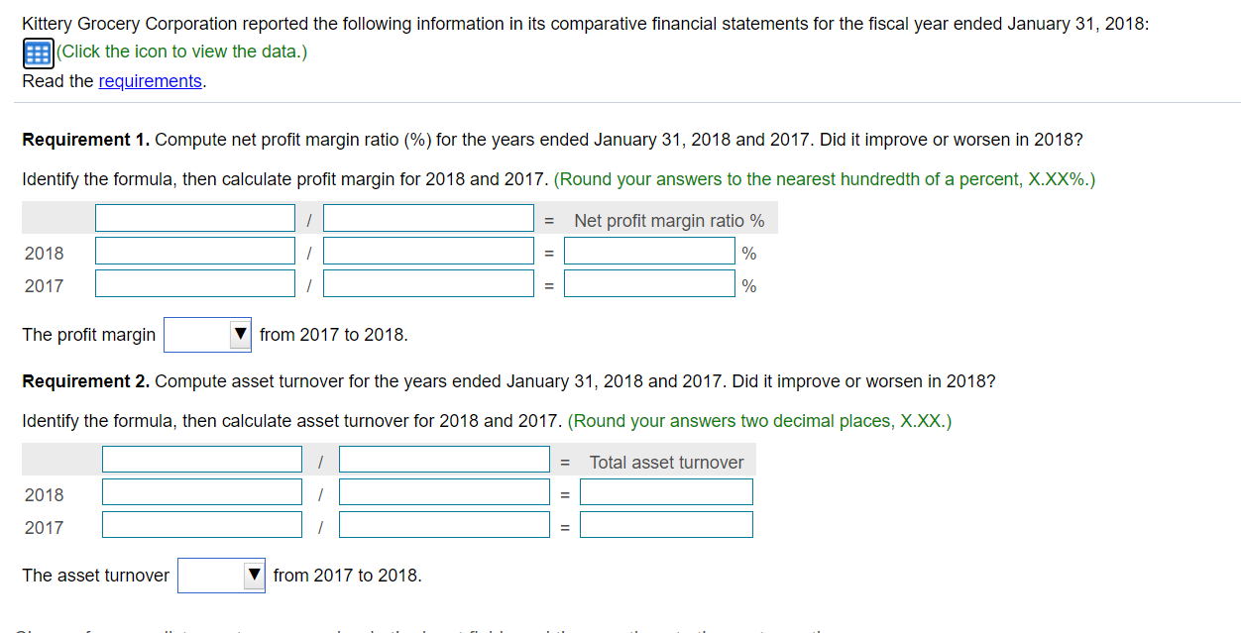Click the 2018 profit margin result percentage field
Viewport: 1241px width, 633px height.
pos(649,251)
